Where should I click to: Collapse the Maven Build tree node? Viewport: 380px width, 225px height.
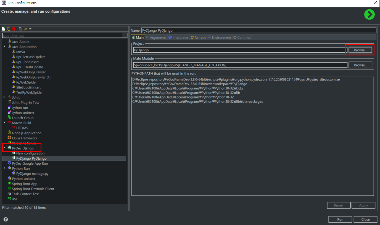[4, 123]
